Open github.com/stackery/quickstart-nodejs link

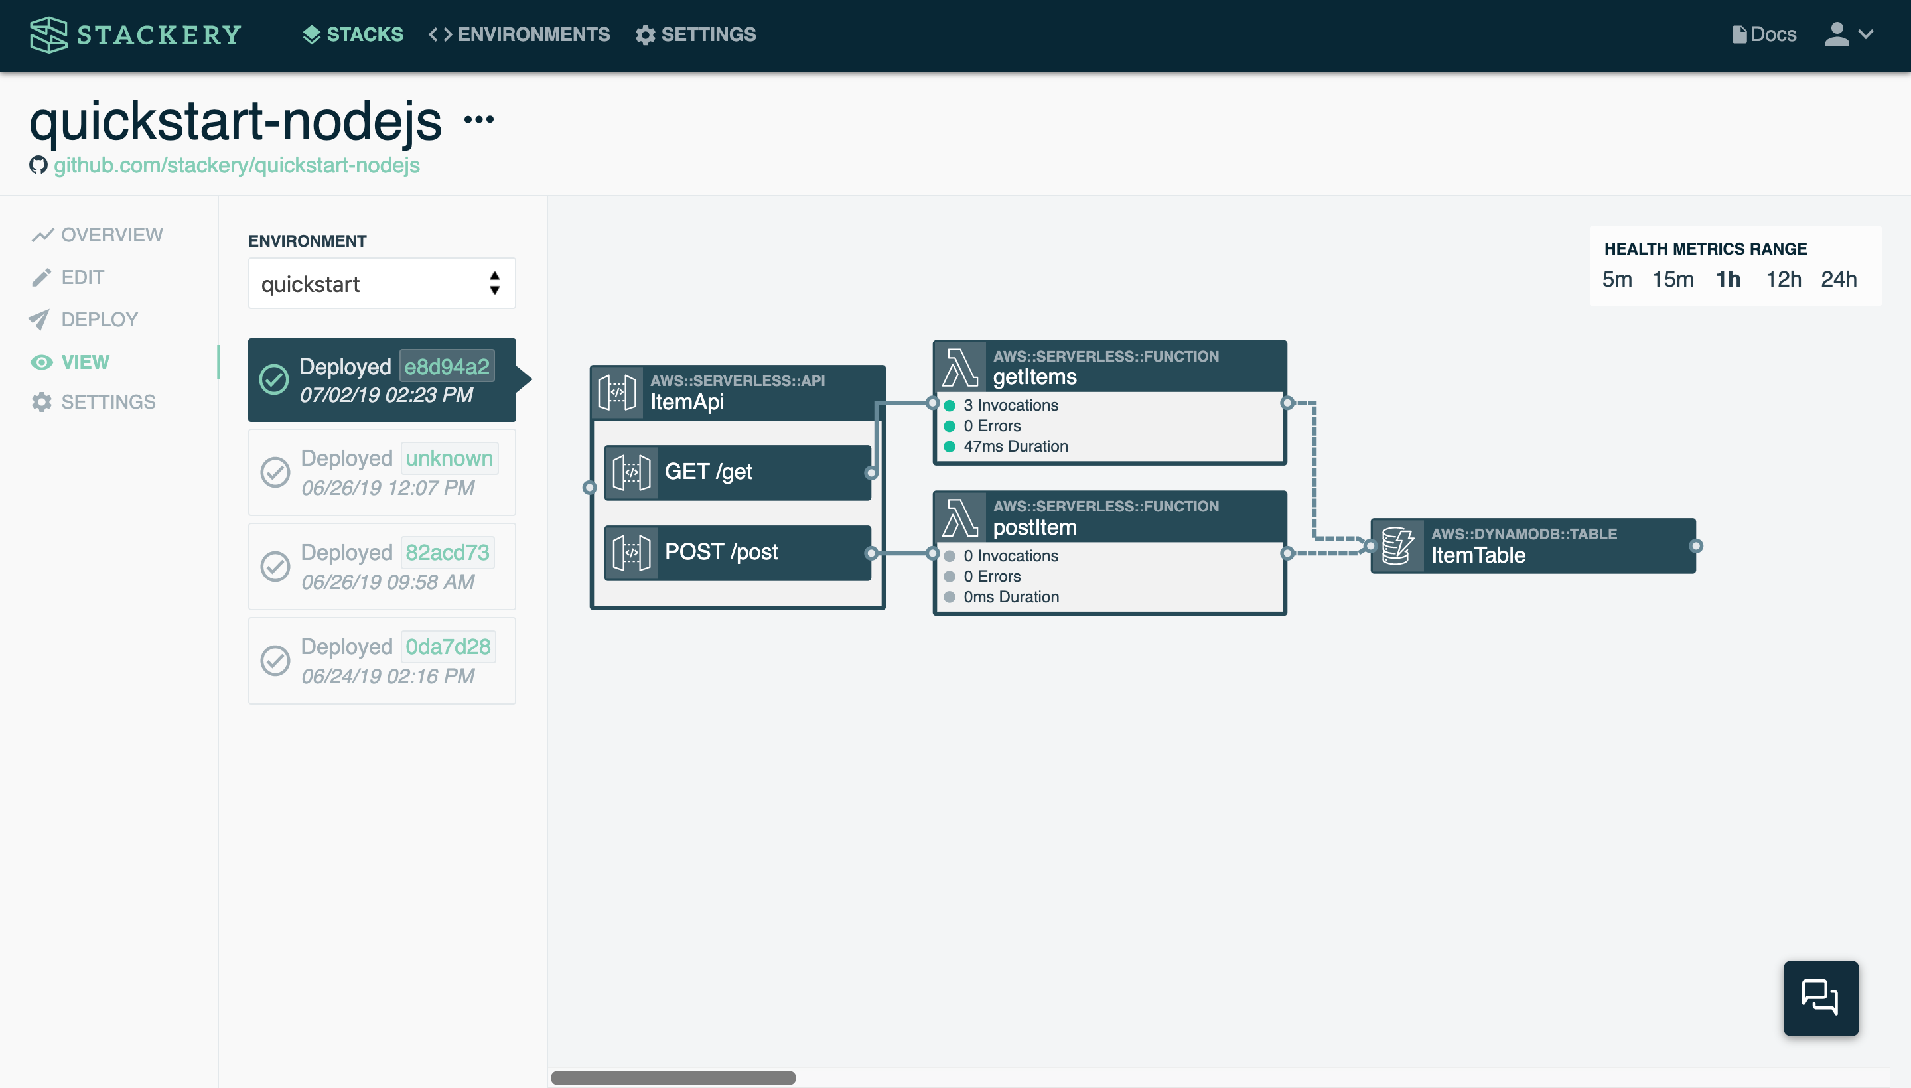[x=236, y=165]
